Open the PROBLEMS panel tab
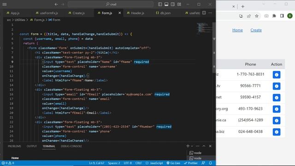The width and height of the screenshot is (295, 166). click(x=14, y=146)
